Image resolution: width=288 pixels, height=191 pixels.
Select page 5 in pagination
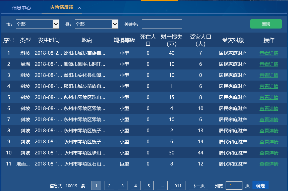(149, 186)
